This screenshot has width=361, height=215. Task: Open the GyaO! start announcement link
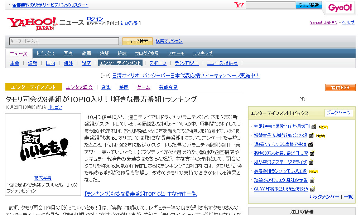(x=50, y=5)
